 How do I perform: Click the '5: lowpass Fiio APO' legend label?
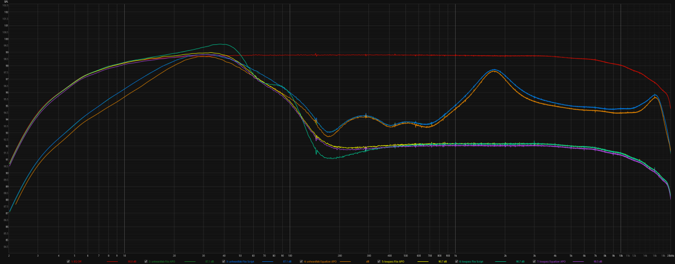[x=393, y=261]
